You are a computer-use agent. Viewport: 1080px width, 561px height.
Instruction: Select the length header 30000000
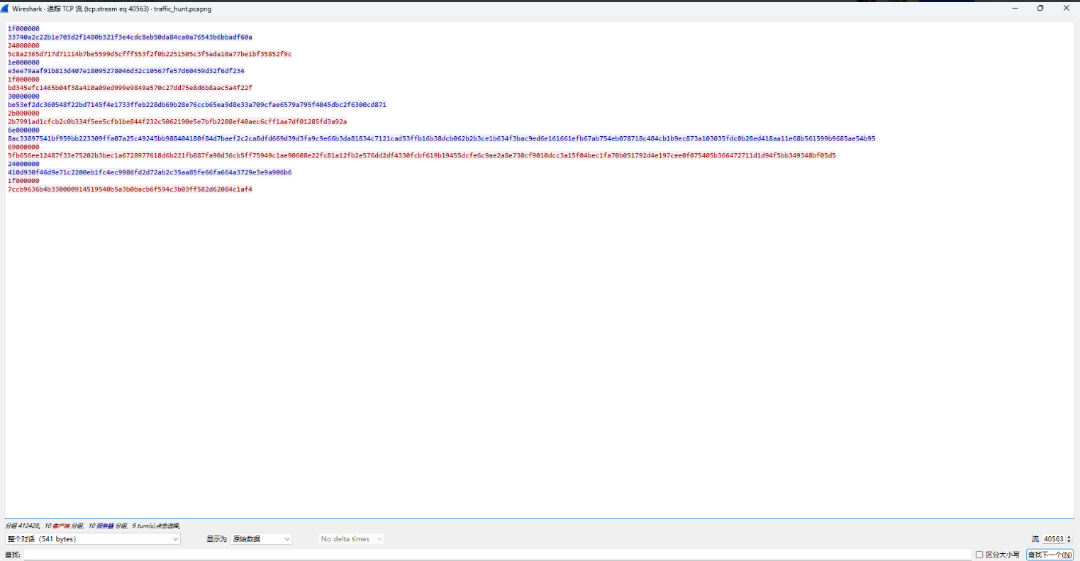[23, 96]
